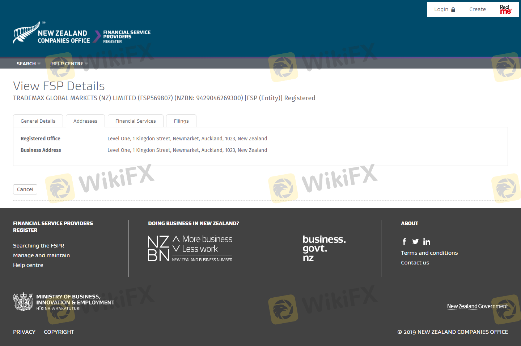Click the New Zealand Companies Office logo
Viewport: 521px width, 346px height.
pyautogui.click(x=51, y=34)
